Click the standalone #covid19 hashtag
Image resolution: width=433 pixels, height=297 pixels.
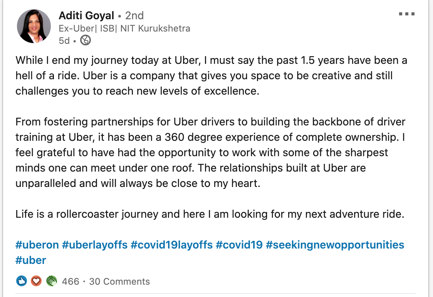[x=239, y=245]
